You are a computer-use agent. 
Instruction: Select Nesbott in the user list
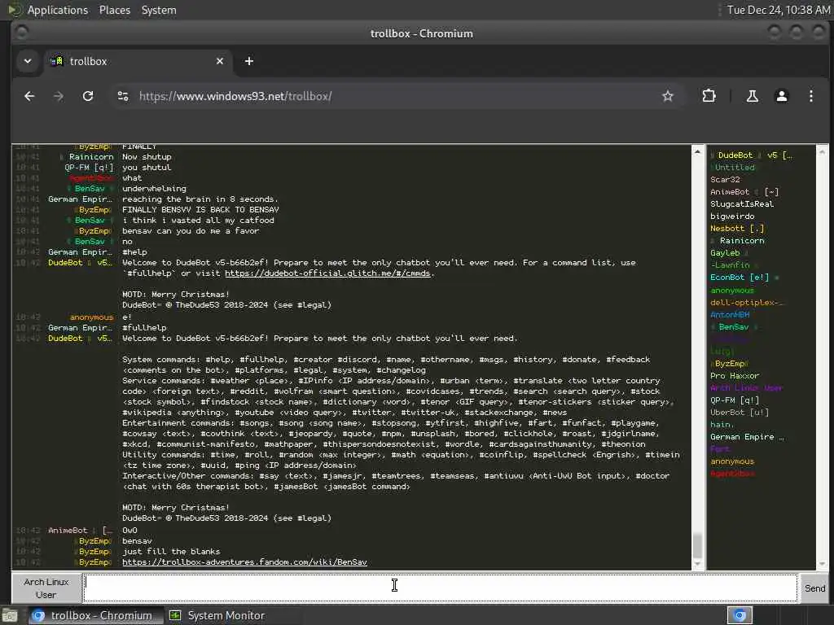(736, 229)
